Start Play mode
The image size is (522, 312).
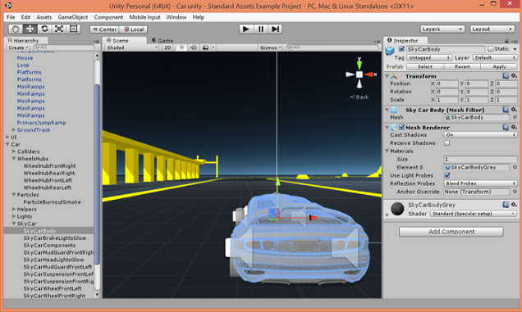point(246,29)
